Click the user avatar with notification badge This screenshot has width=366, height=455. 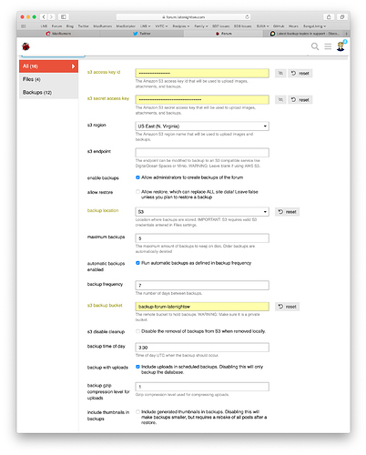pos(341,45)
